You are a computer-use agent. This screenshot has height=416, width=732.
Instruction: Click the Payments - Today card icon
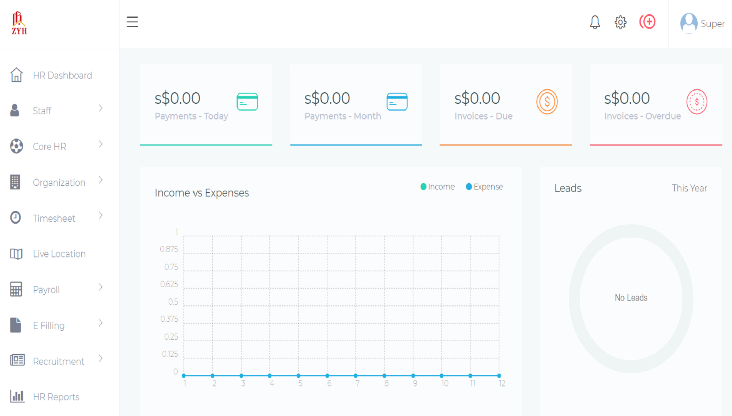click(x=247, y=102)
